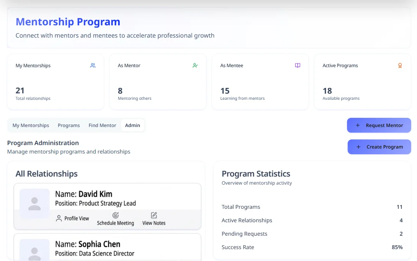Screen dimensions: 417x261
Task: Click the Create Program button
Action: [379, 147]
